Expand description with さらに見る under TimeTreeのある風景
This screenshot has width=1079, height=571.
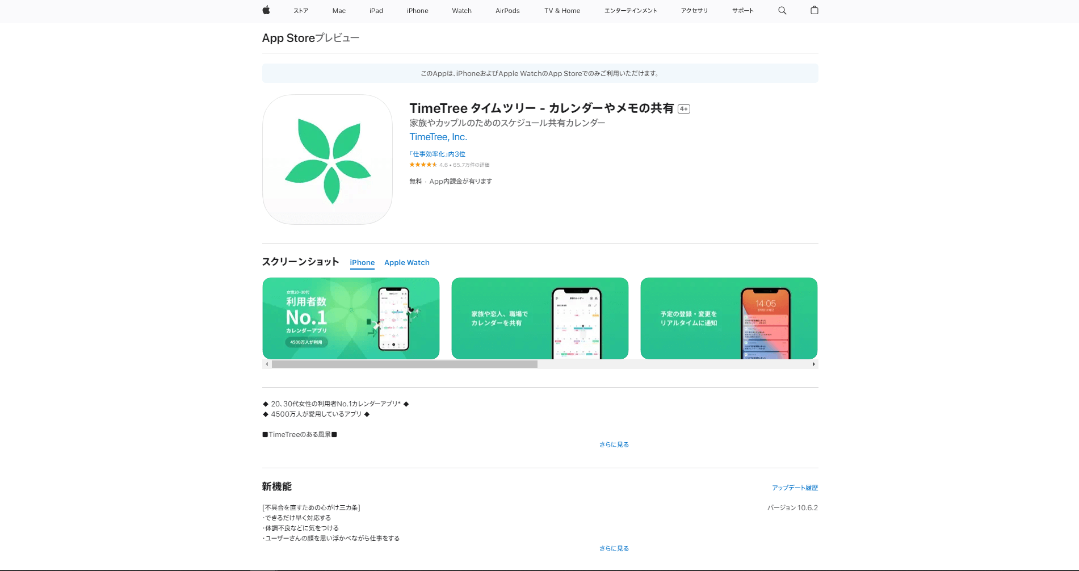614,445
